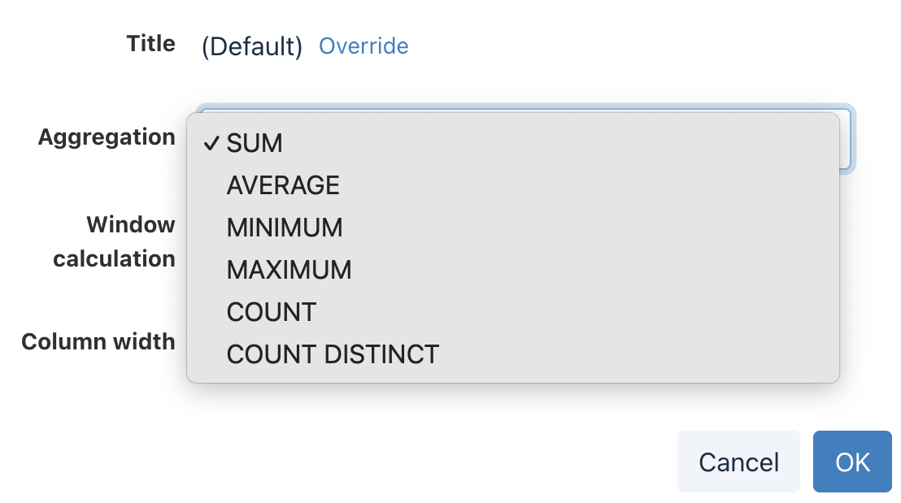Screen dimensions: 901x503
Task: Click empty list area right of AVERAGE
Action: click(x=585, y=186)
